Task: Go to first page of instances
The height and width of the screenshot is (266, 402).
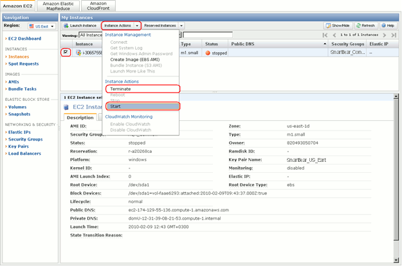Action: point(325,35)
